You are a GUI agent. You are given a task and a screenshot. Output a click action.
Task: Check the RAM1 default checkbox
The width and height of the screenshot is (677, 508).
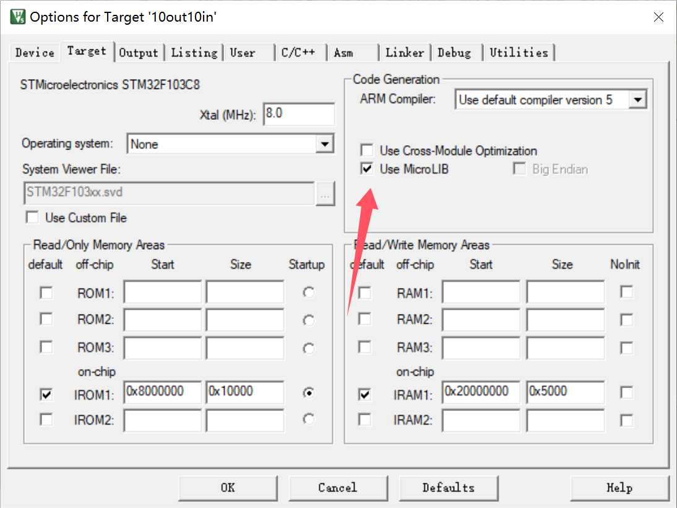click(x=365, y=293)
